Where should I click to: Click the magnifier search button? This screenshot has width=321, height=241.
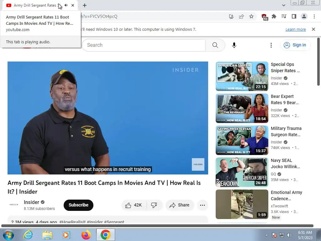pyautogui.click(x=215, y=45)
